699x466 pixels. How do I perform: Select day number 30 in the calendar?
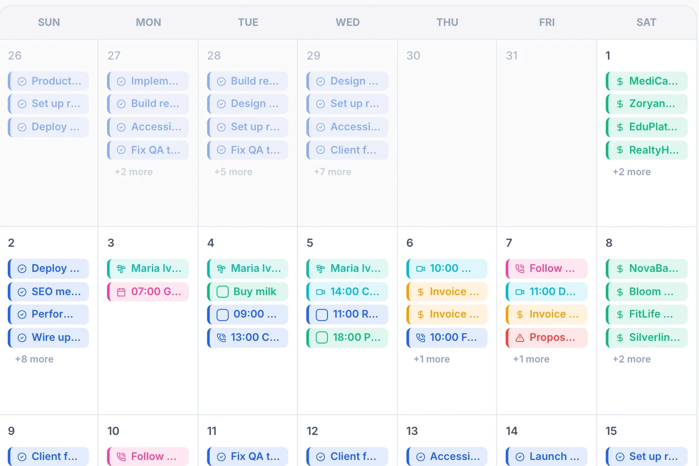tap(413, 56)
